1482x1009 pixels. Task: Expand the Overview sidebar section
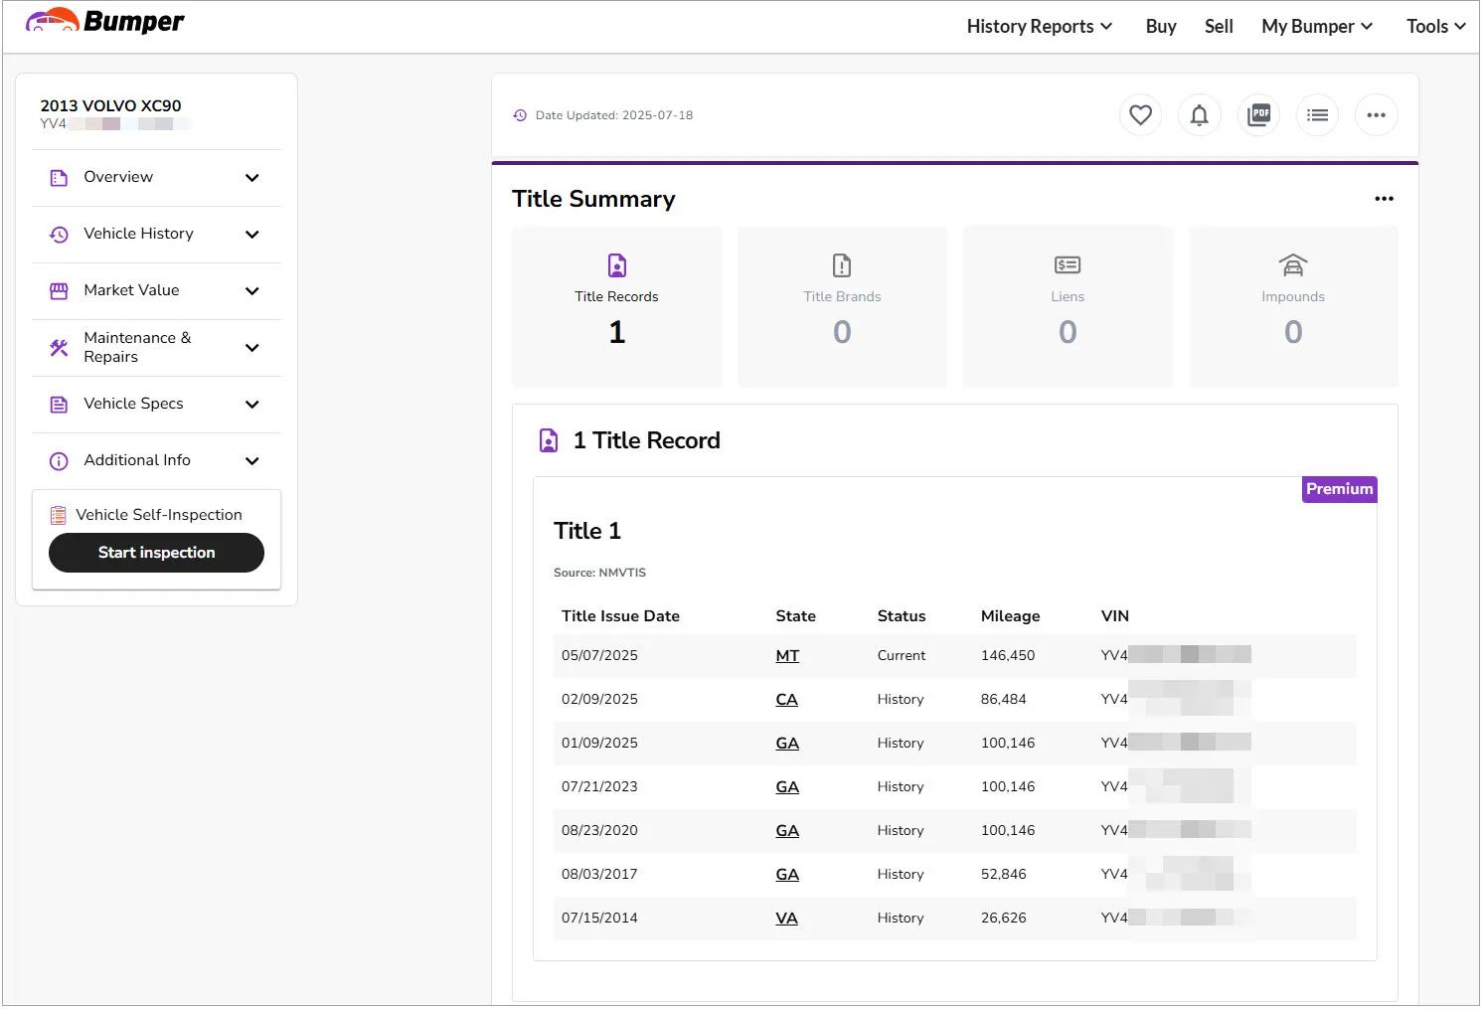(x=156, y=178)
